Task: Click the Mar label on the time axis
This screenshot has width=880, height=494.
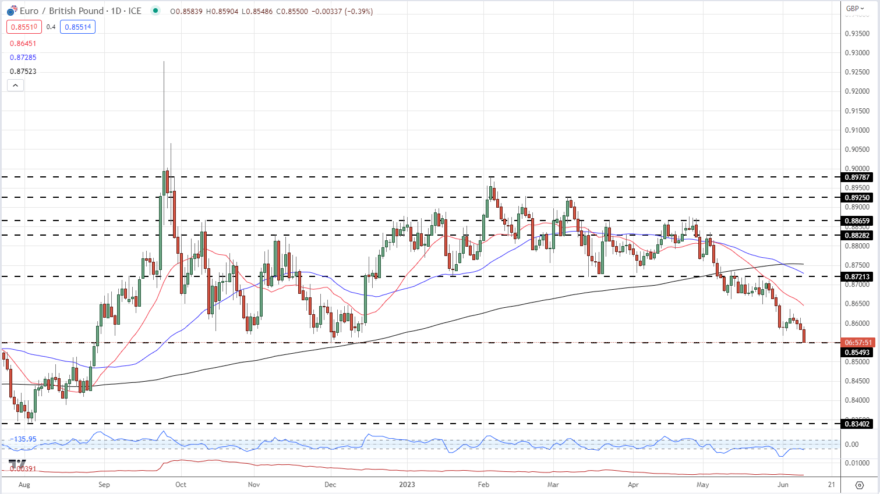Action: [553, 485]
